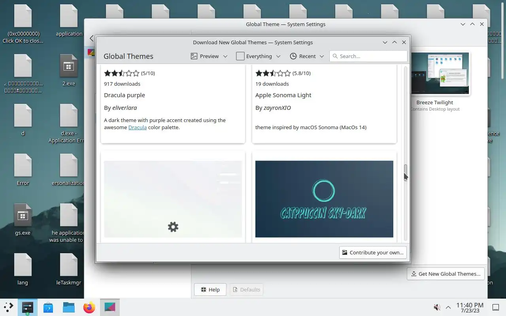This screenshot has width=506, height=316.
Task: Focus the Search field in theme downloader
Action: coord(368,56)
